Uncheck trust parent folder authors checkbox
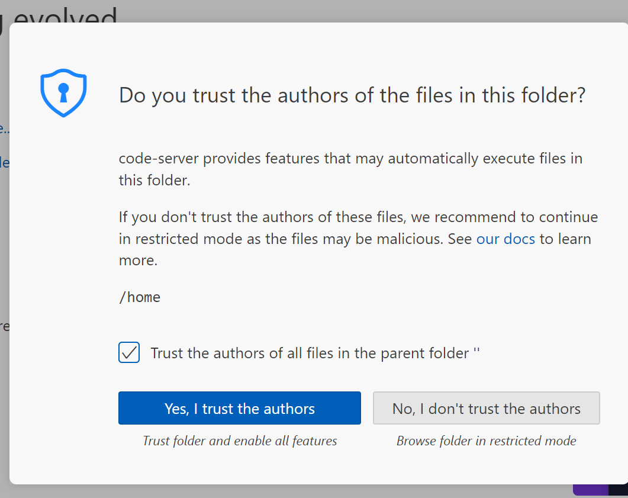Image resolution: width=628 pixels, height=498 pixels. [x=129, y=353]
